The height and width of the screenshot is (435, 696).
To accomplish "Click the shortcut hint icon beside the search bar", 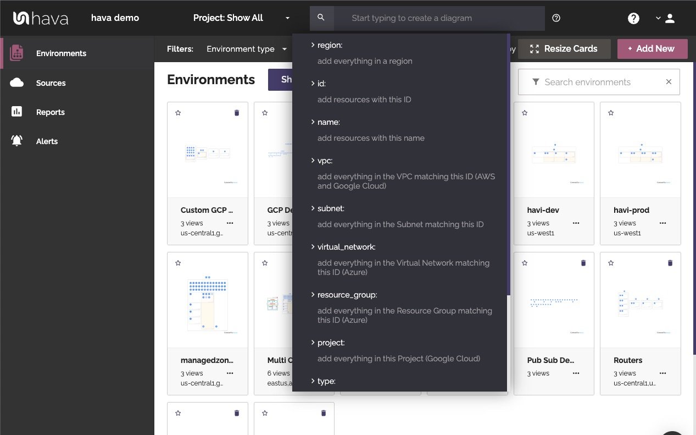I will pos(556,18).
